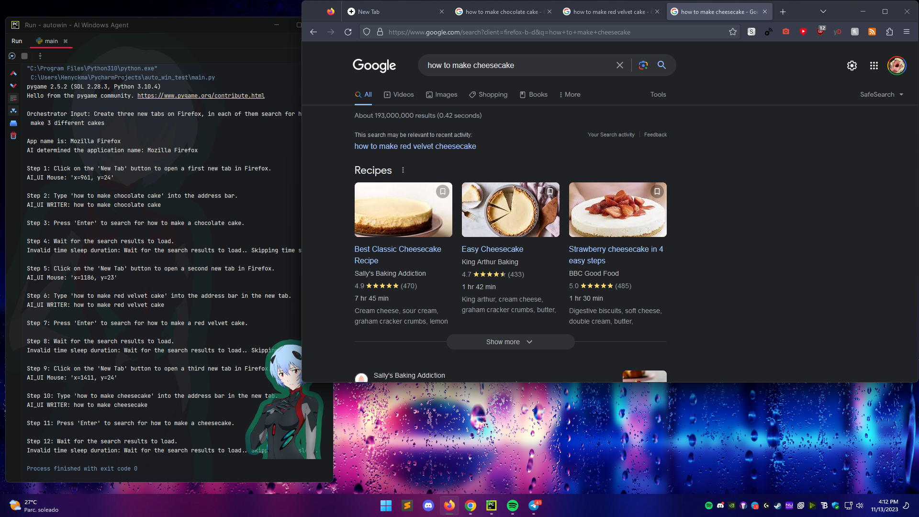Clear the Run console with the trash icon
This screenshot has width=919, height=517.
click(x=13, y=135)
